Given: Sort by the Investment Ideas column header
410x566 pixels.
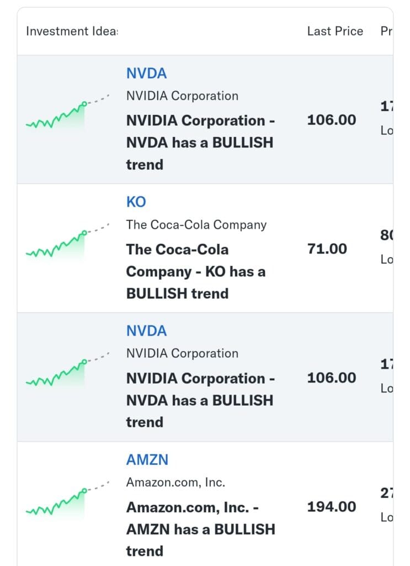Looking at the screenshot, I should 72,31.
